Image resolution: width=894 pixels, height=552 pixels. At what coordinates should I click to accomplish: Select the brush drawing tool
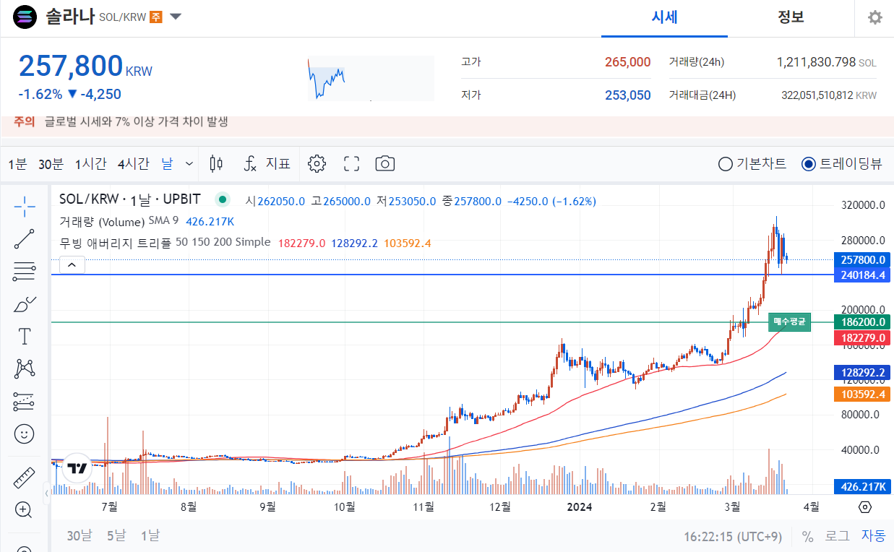(25, 304)
